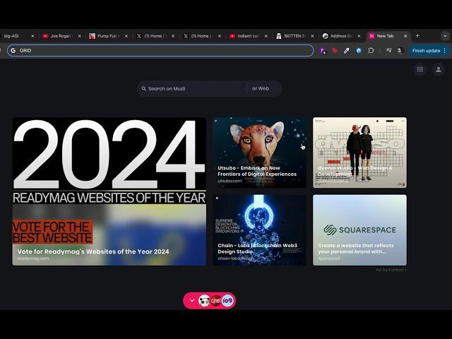Close the big-AGI tab
452x339 pixels.
[32, 36]
